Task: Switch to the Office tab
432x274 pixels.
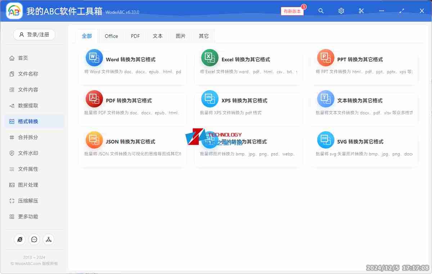Action: (x=111, y=36)
